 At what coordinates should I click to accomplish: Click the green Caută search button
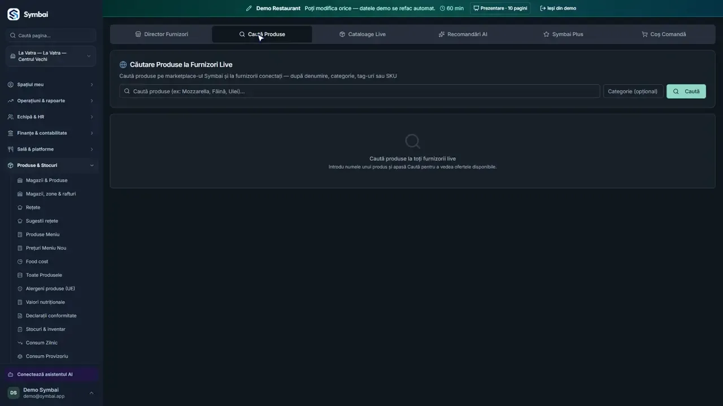[x=686, y=91]
